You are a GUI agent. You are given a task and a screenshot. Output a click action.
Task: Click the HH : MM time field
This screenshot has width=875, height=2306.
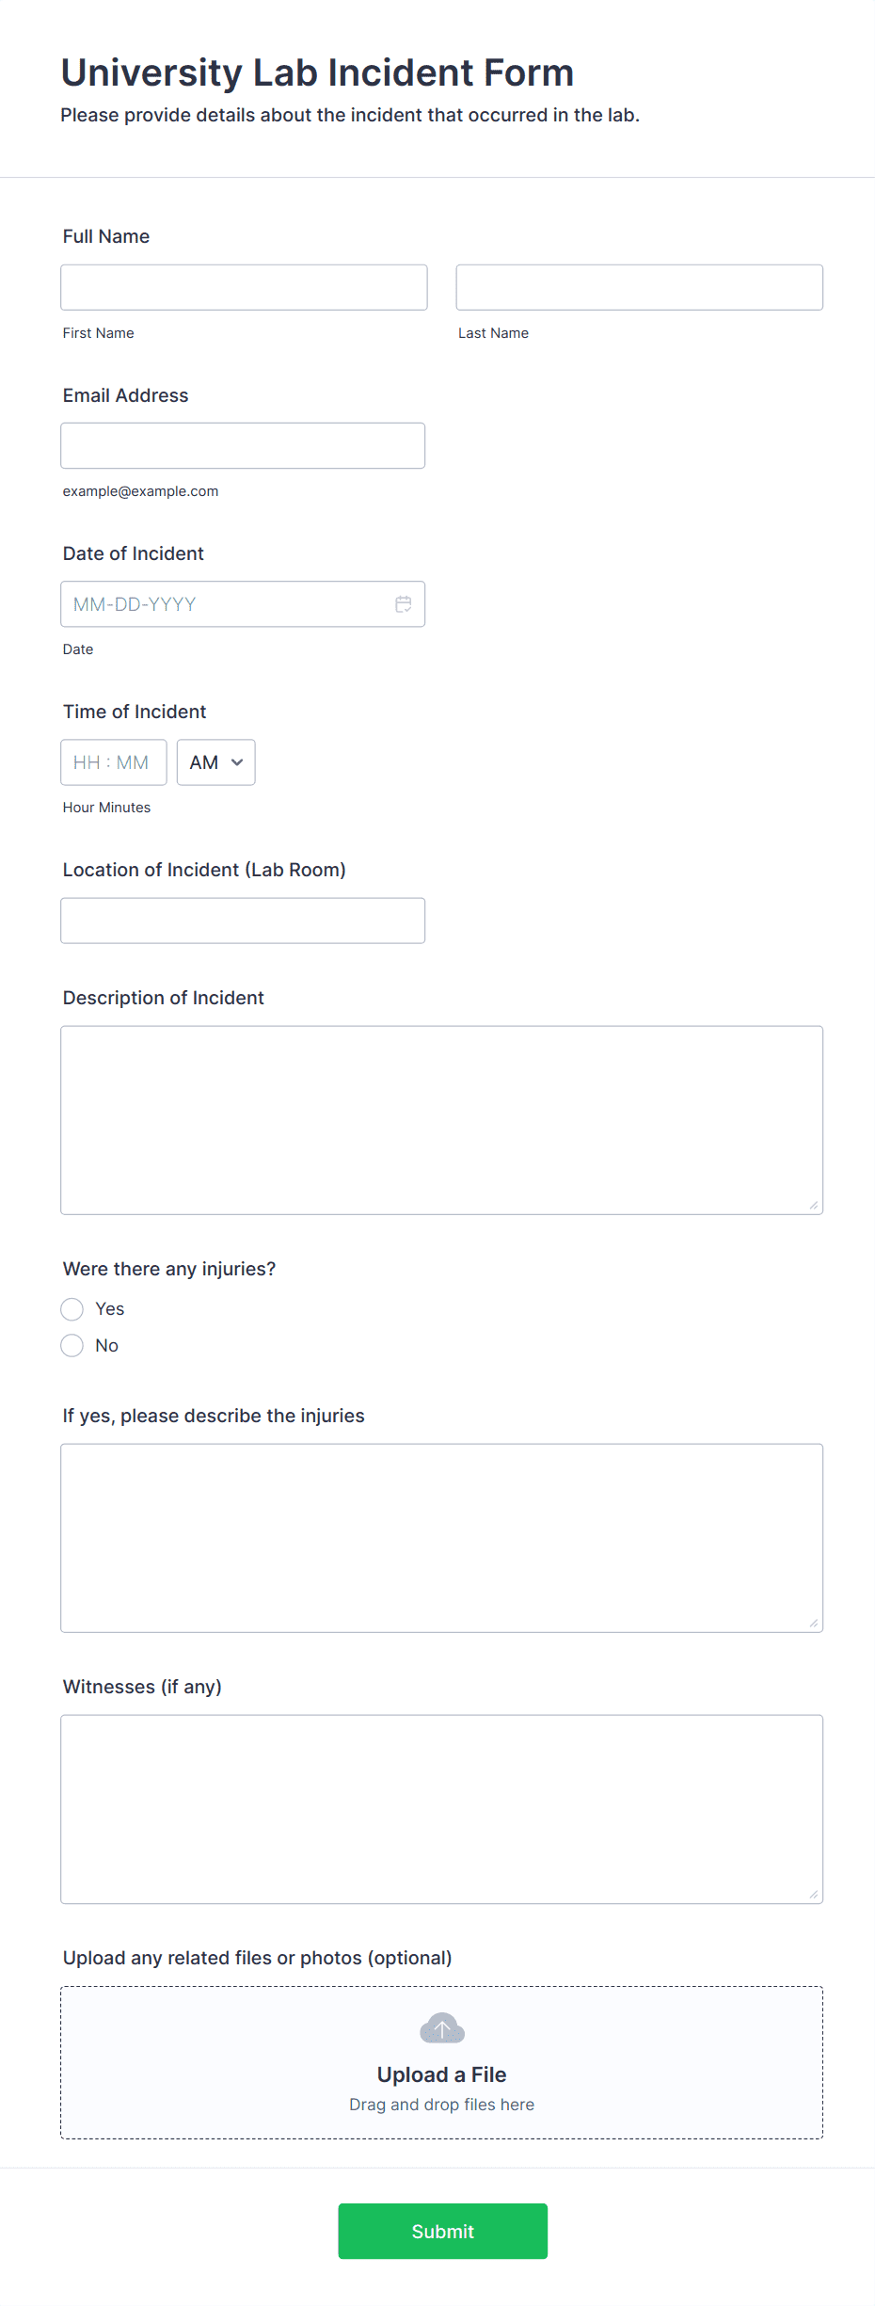(x=114, y=762)
